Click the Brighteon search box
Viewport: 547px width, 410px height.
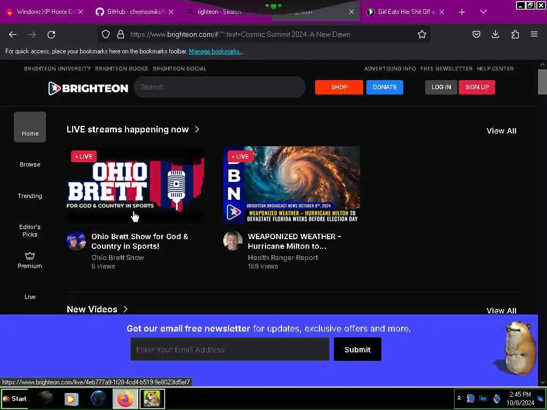(x=220, y=87)
